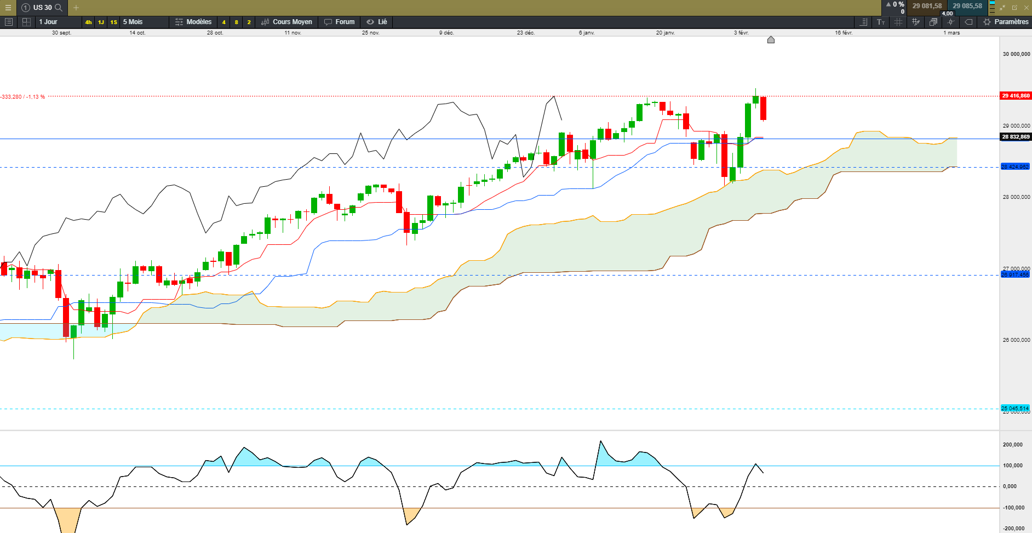Click the crosshair grid tool icon
Image resolution: width=1032 pixels, height=533 pixels.
(898, 22)
